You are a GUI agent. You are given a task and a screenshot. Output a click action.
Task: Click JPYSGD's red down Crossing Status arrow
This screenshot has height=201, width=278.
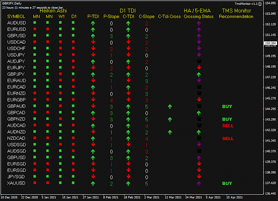pos(199,176)
